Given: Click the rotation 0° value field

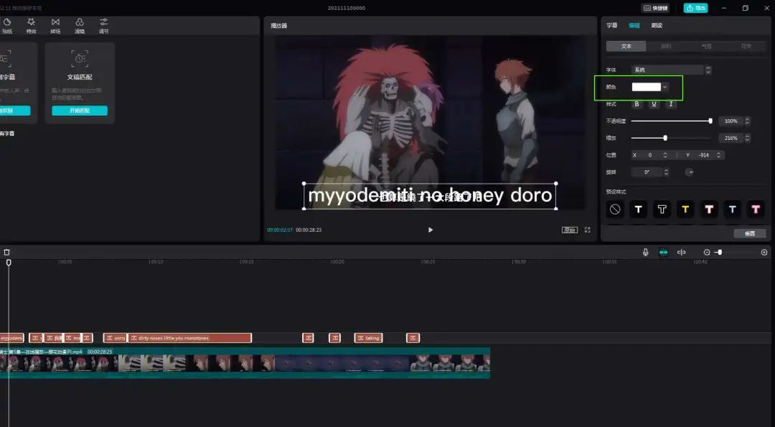Looking at the screenshot, I should [647, 172].
